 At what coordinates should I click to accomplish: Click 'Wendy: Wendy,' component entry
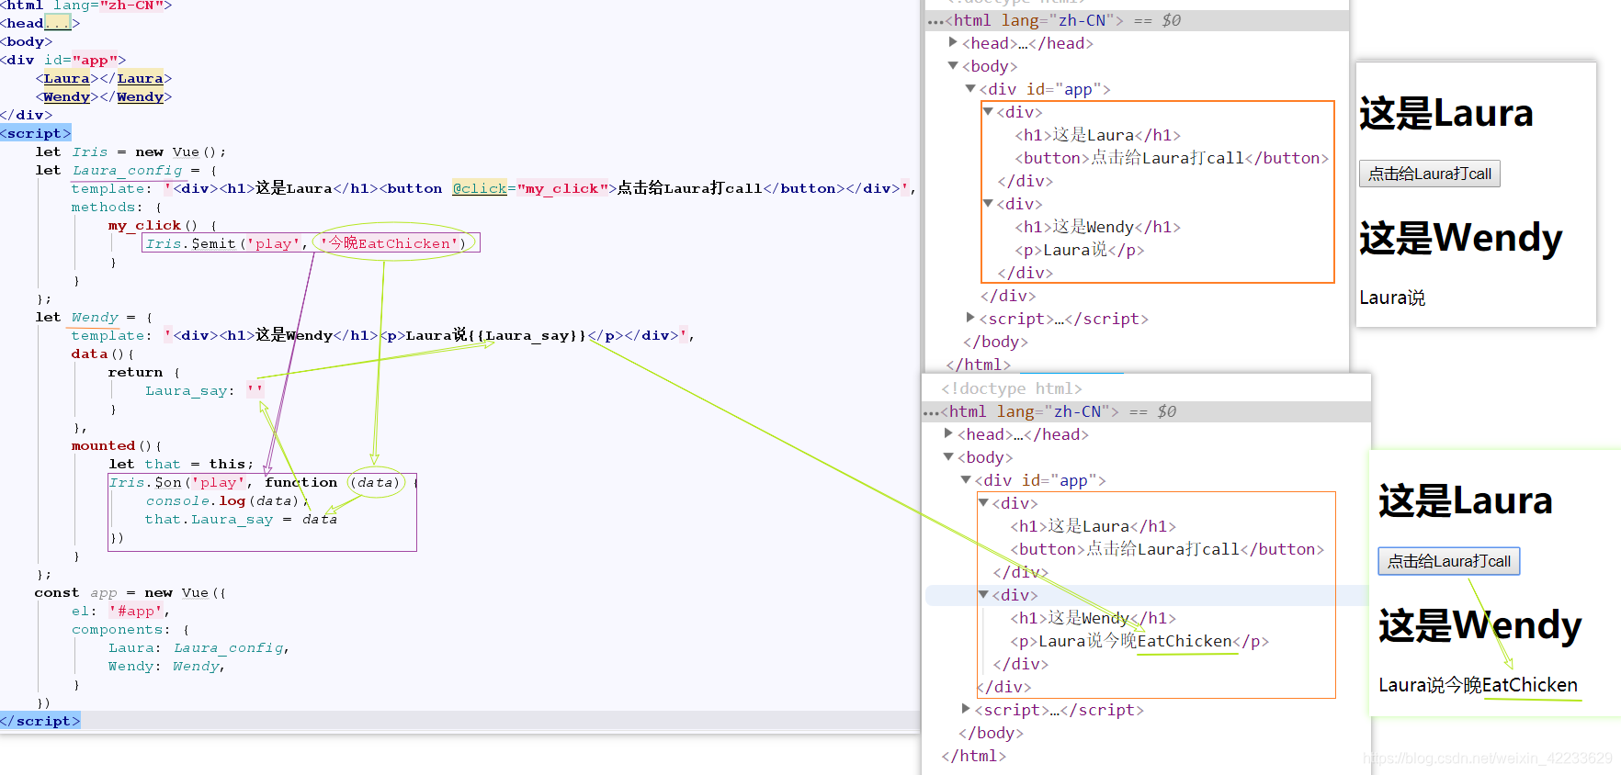(x=166, y=666)
